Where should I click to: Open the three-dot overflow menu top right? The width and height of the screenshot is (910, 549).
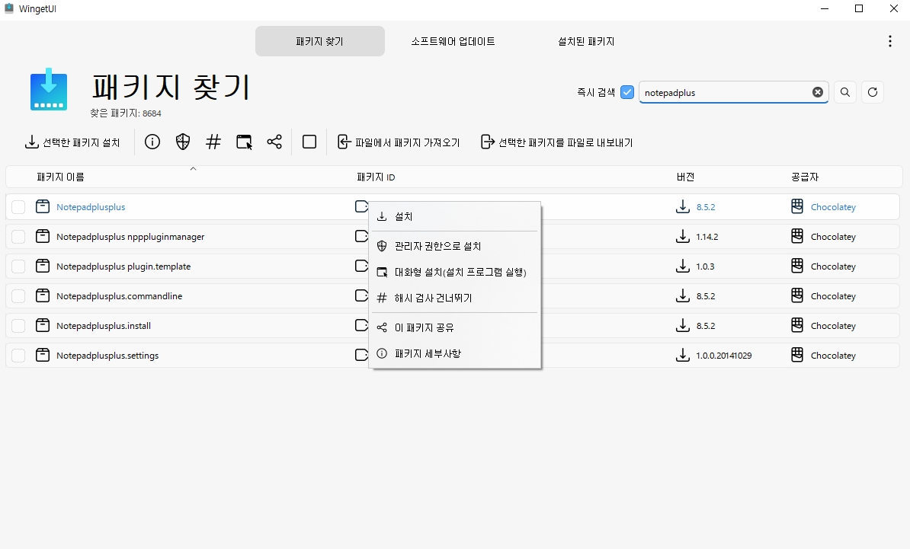pos(889,40)
